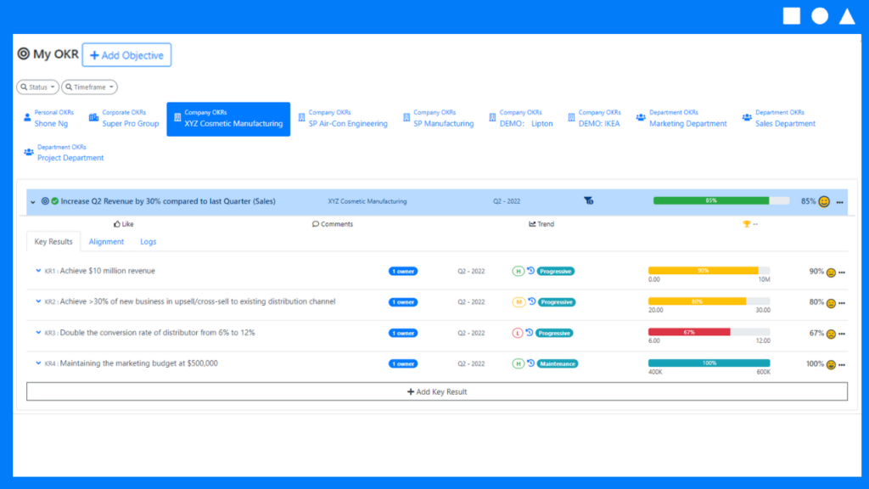Click the objective 85% progress bar
Image resolution: width=869 pixels, height=489 pixels.
point(721,200)
